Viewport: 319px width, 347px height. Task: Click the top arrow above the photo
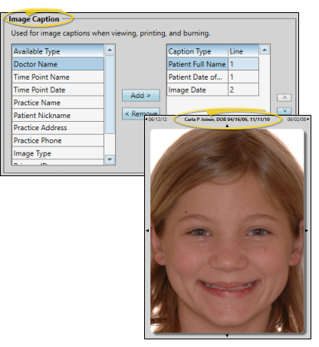click(227, 126)
